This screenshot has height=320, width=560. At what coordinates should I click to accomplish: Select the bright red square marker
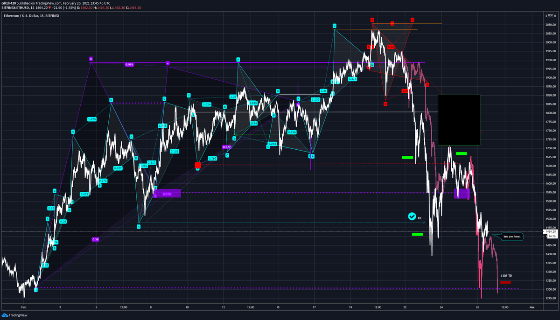click(198, 165)
